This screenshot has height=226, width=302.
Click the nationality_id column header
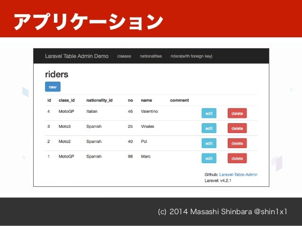99,100
